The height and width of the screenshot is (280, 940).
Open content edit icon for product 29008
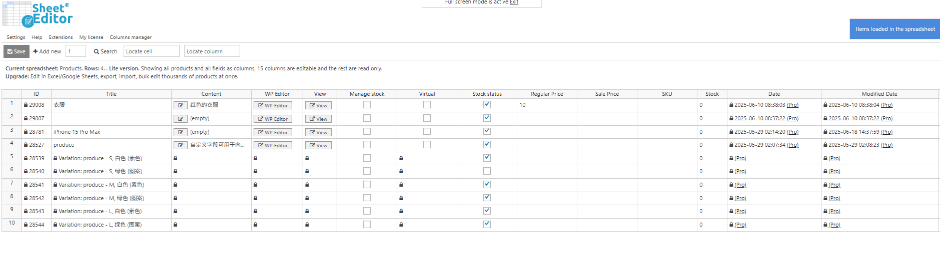[x=180, y=105]
